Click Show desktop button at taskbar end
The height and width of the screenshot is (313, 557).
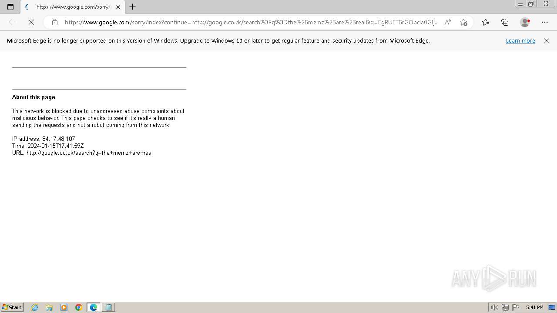click(x=552, y=307)
